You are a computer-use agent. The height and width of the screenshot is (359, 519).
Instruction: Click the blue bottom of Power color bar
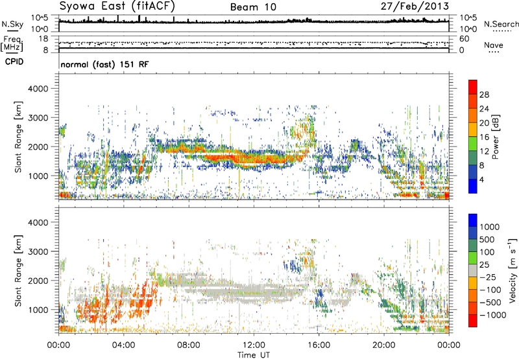(473, 186)
